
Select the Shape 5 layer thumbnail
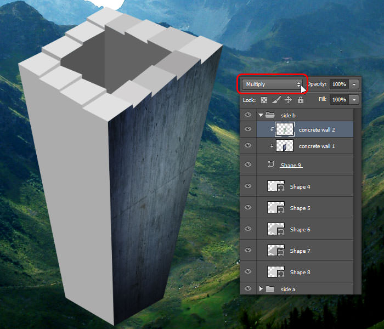(276, 207)
